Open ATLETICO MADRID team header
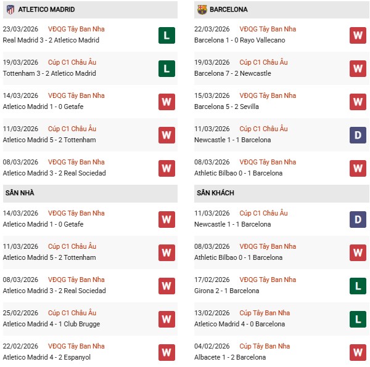The image size is (370, 367). point(46,9)
